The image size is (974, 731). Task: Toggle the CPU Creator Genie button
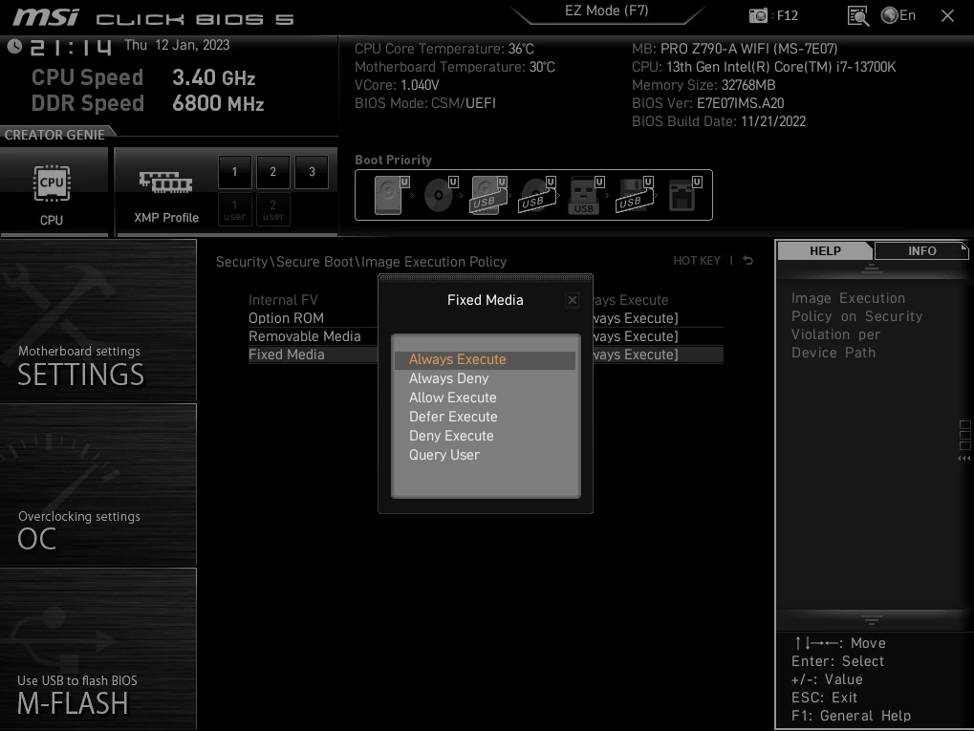tap(54, 192)
